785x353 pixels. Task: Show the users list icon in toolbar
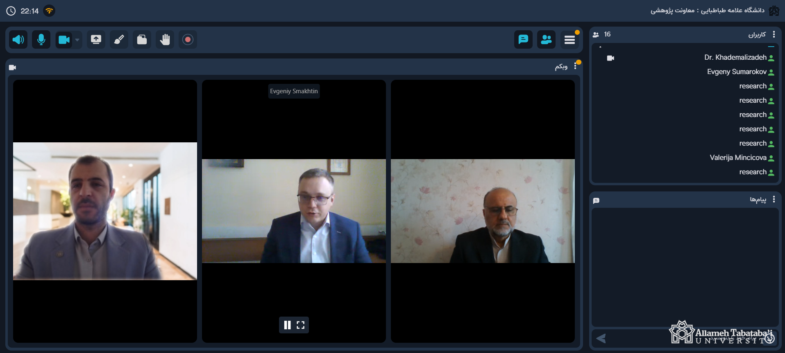click(546, 40)
